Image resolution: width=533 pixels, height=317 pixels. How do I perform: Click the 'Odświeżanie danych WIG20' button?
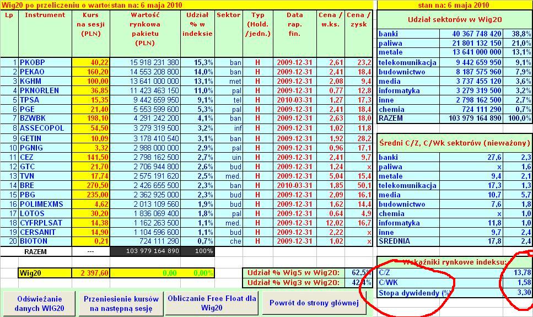click(x=40, y=303)
